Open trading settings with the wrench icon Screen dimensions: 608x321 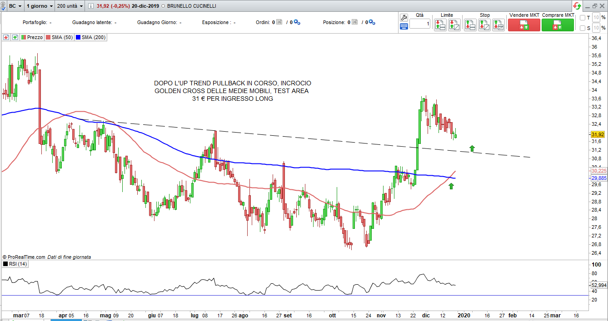(404, 18)
